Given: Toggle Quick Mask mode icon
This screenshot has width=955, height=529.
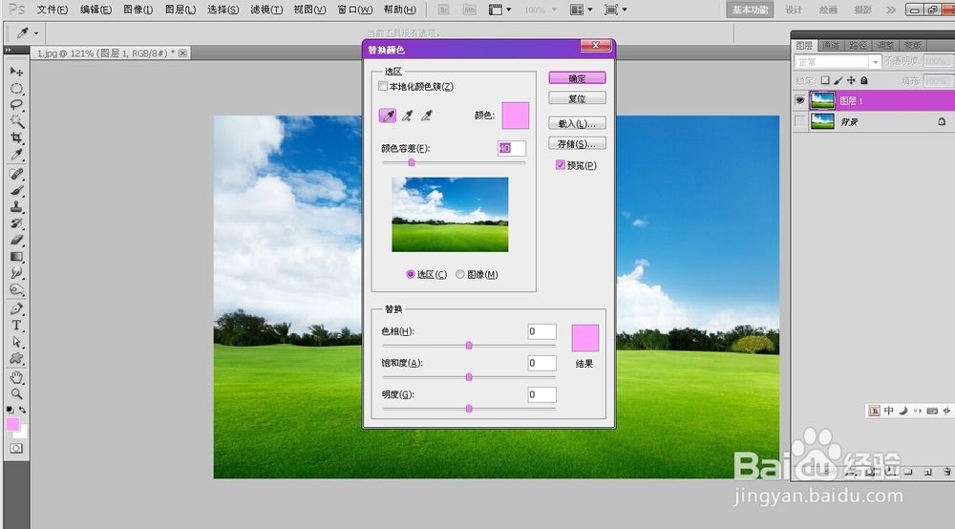Looking at the screenshot, I should tap(16, 449).
